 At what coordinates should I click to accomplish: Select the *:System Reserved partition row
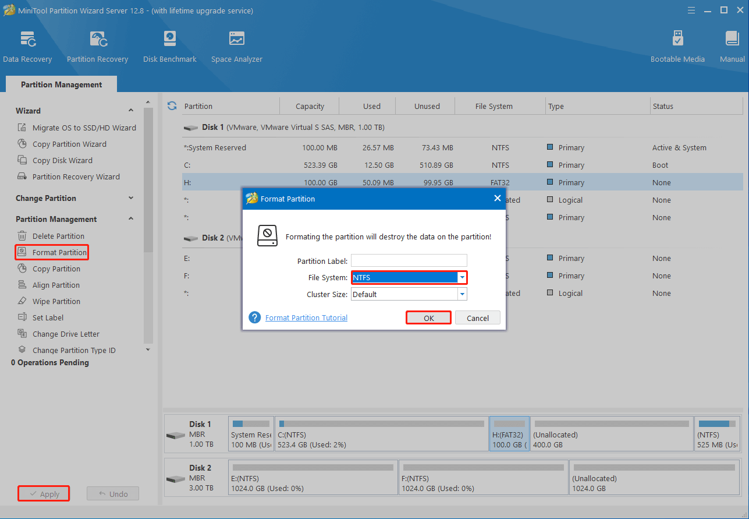click(462, 147)
